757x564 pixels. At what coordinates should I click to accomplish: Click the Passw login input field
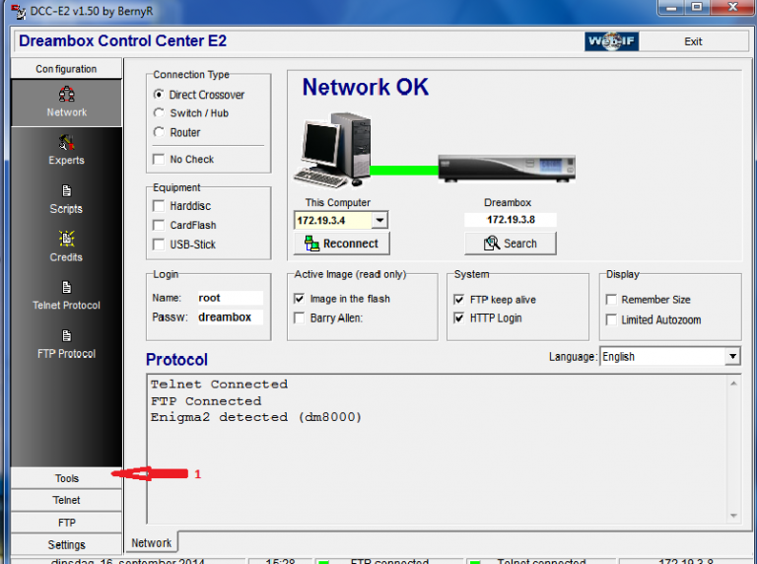229,317
